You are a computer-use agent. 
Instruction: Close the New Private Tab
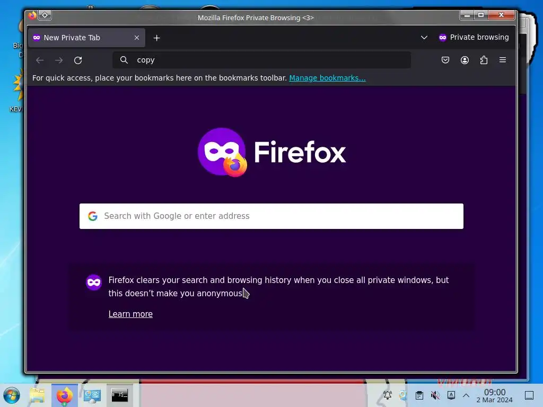137,38
